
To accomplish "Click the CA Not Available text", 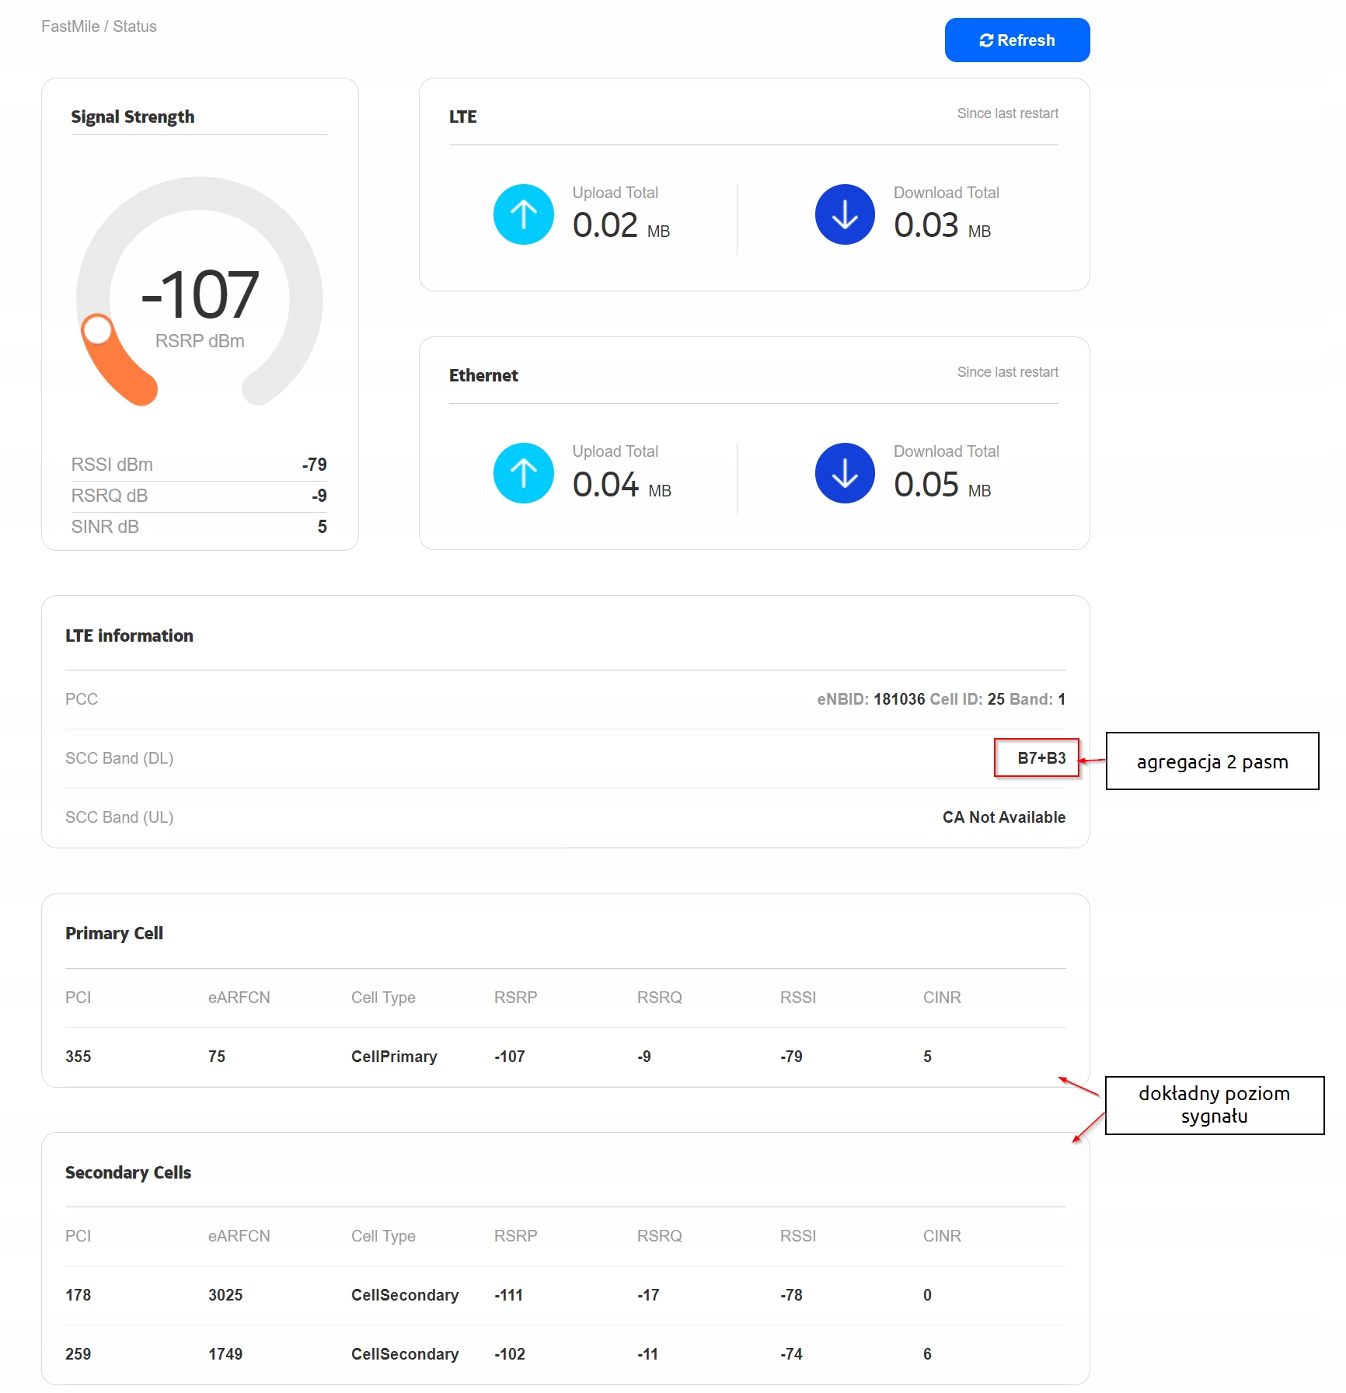I will tap(1003, 817).
